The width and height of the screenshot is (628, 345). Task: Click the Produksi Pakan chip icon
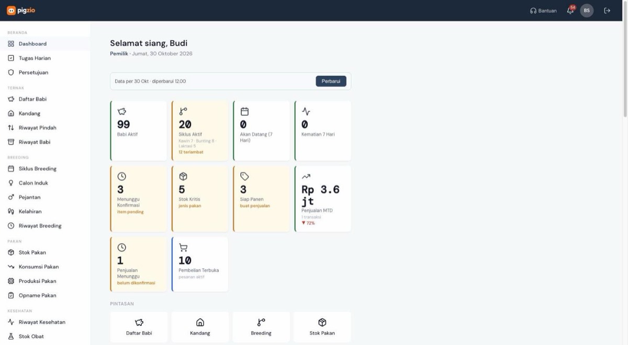coord(11,281)
